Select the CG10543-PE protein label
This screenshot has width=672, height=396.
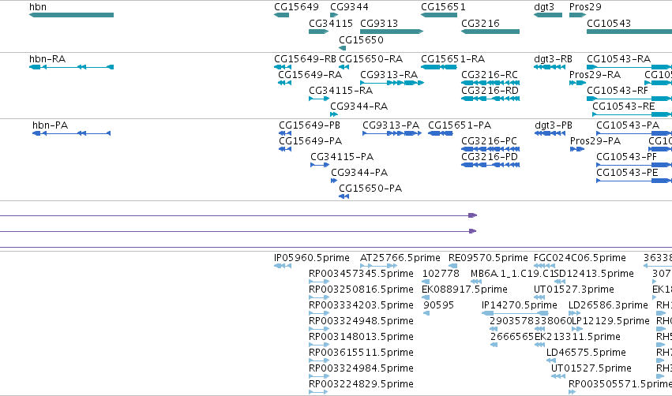(x=627, y=173)
